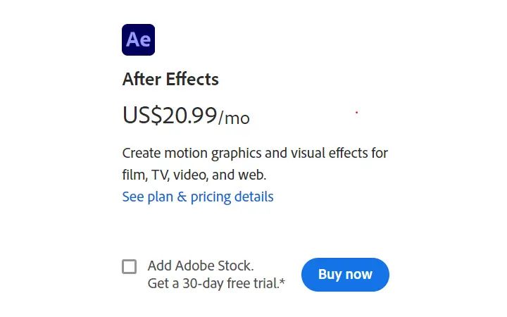Click the '30-day' text in trial offer
The height and width of the screenshot is (317, 507).
coord(203,283)
